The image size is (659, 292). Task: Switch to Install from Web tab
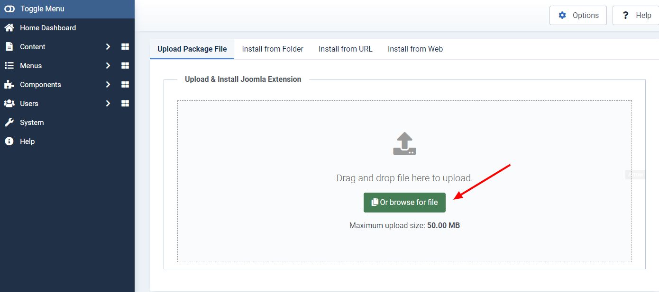[x=415, y=49]
